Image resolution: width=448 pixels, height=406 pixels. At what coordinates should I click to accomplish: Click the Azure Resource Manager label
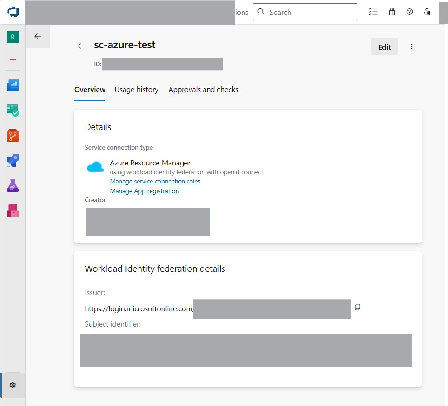coord(150,163)
